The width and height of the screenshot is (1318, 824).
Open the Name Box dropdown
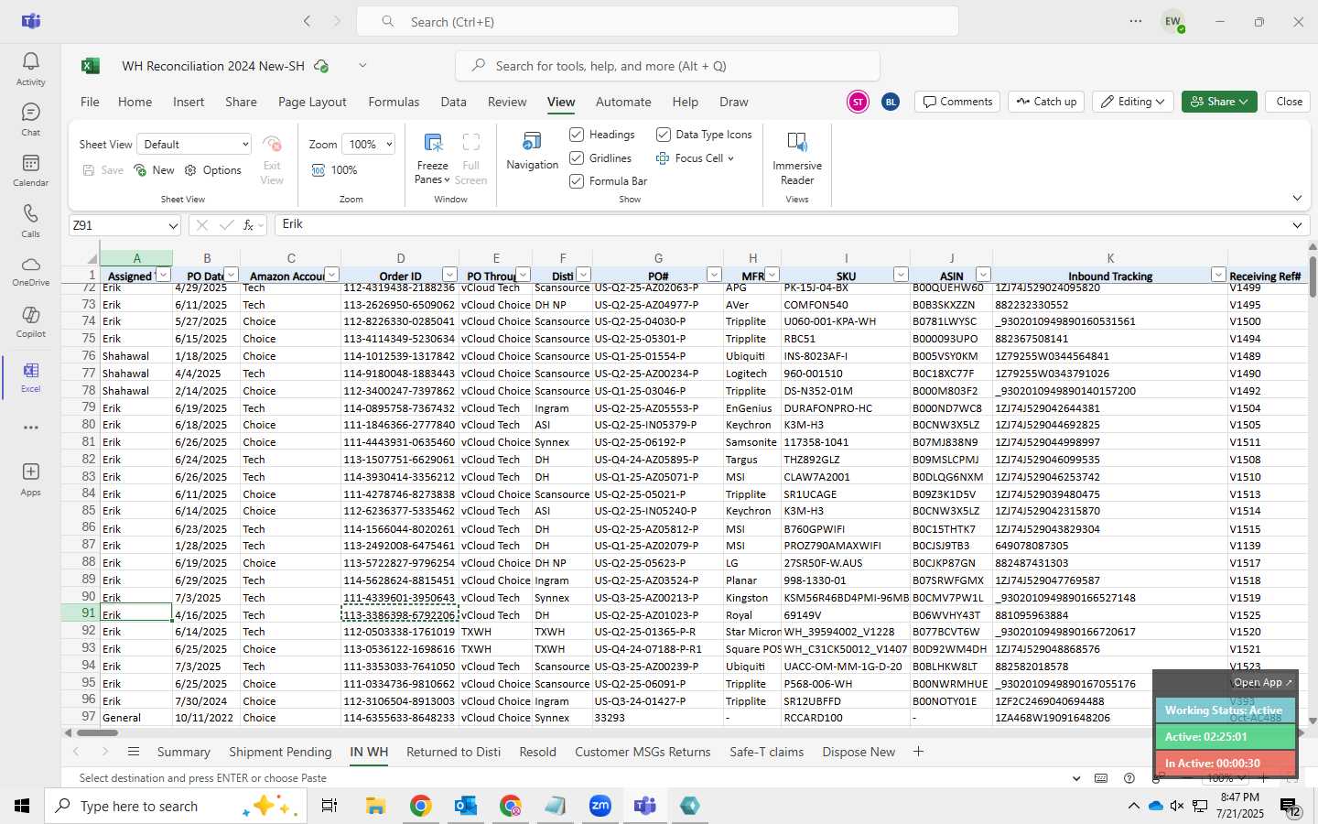click(173, 225)
